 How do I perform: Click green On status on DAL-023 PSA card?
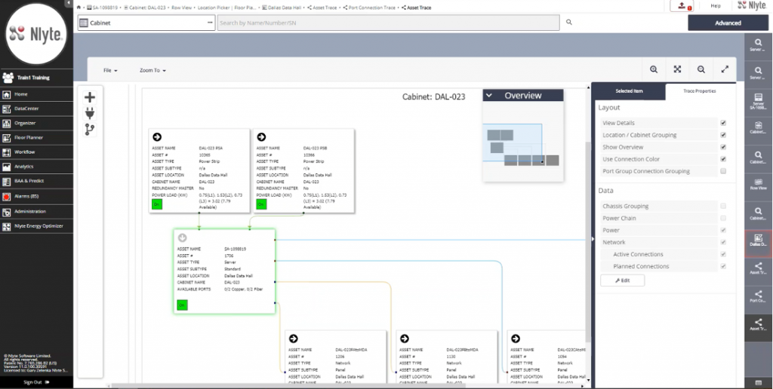click(157, 204)
